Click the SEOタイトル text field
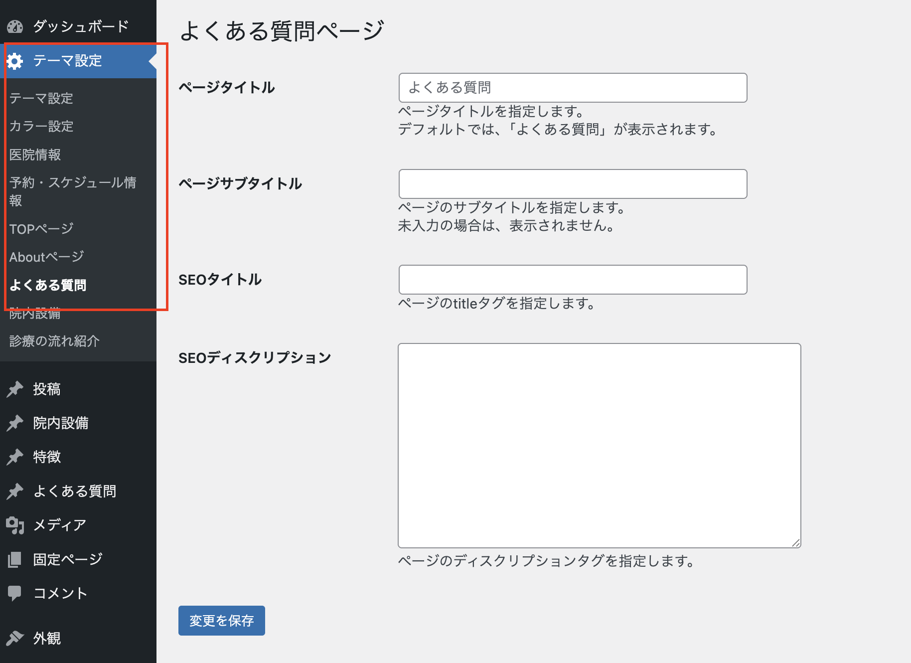Image resolution: width=911 pixels, height=663 pixels. 573,280
